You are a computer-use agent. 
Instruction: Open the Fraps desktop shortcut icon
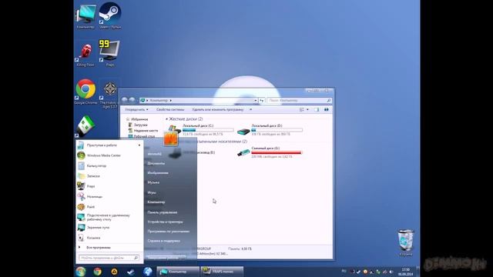[x=109, y=53]
